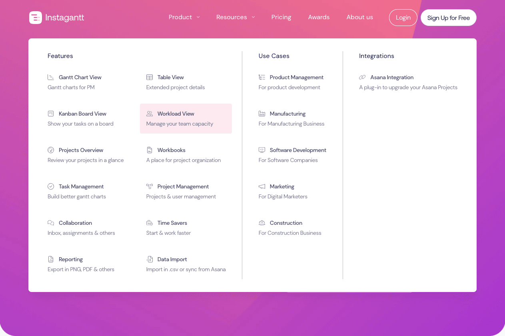The height and width of the screenshot is (336, 505).
Task: Open the Projects Overview link
Action: (x=81, y=150)
